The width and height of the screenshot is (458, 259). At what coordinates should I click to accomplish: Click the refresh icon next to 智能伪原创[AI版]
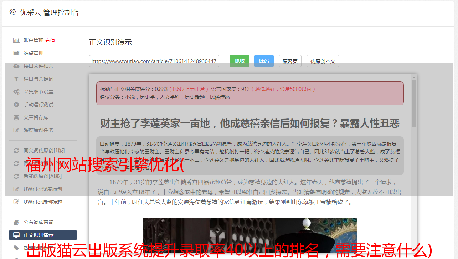coord(16,176)
